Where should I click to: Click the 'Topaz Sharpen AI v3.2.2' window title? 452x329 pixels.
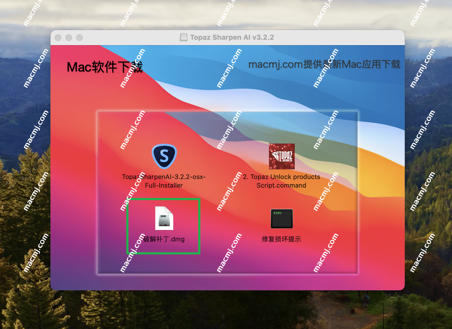tap(232, 37)
